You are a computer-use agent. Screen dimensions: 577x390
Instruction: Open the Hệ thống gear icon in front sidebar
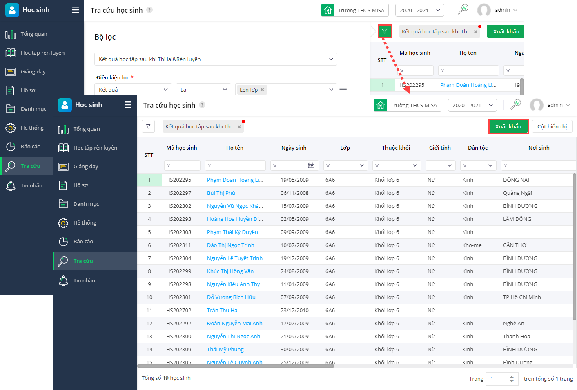(63, 223)
